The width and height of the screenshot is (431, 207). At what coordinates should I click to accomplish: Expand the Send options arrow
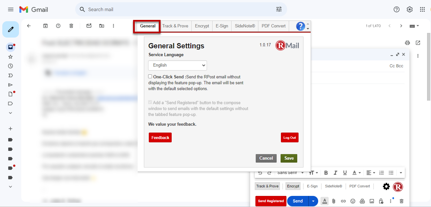[x=313, y=201]
